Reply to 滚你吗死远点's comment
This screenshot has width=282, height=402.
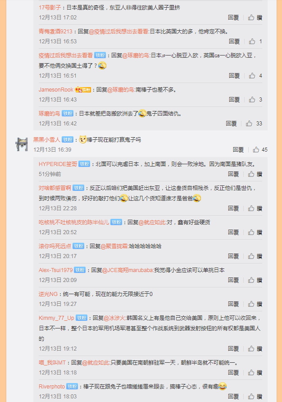coord(233,256)
